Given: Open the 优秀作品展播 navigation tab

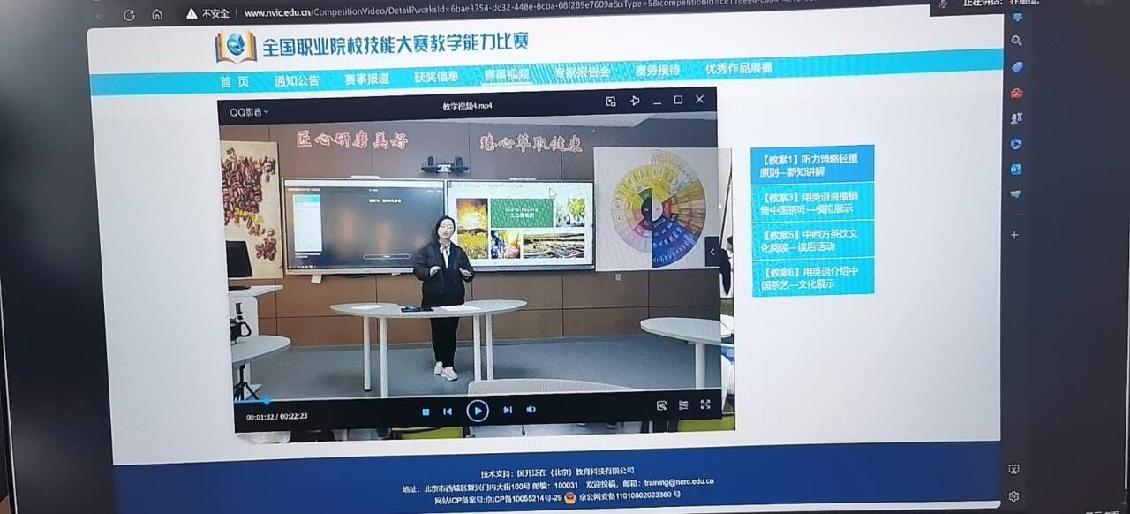Looking at the screenshot, I should [x=738, y=68].
